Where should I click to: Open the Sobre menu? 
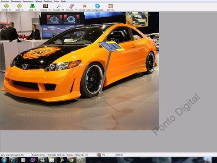pyautogui.click(x=56, y=1)
